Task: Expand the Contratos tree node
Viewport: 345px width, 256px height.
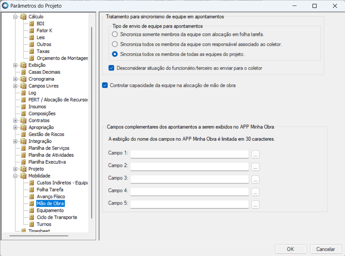Action: click(x=15, y=120)
